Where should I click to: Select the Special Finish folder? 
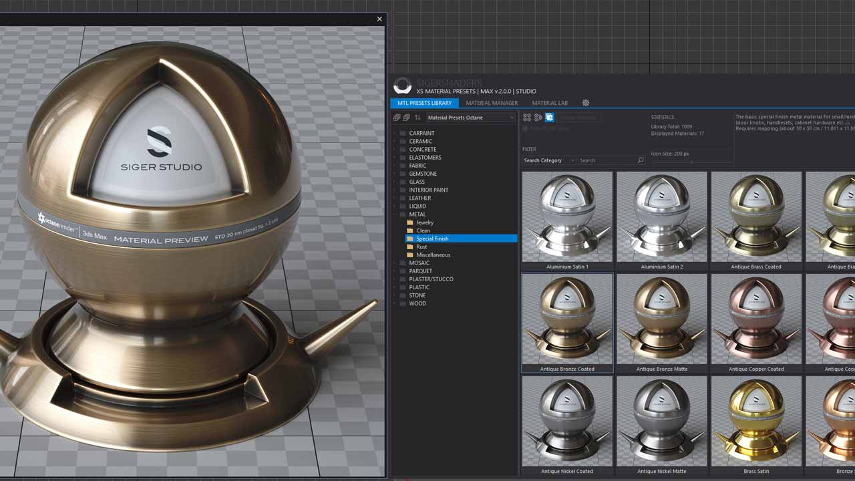click(461, 238)
